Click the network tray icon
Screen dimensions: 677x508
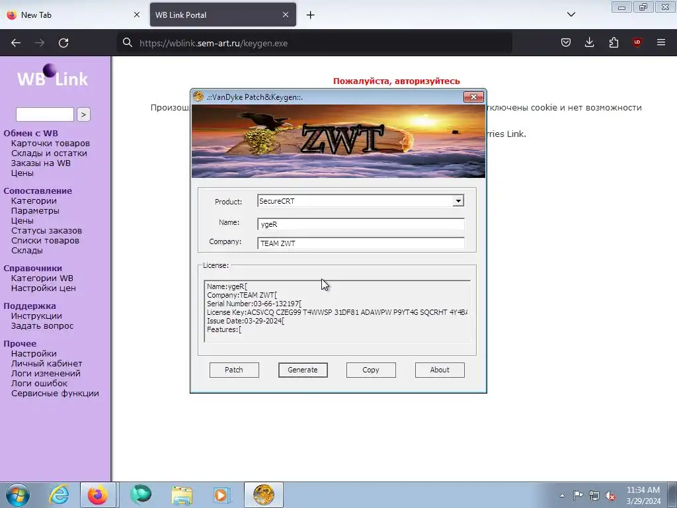point(594,495)
